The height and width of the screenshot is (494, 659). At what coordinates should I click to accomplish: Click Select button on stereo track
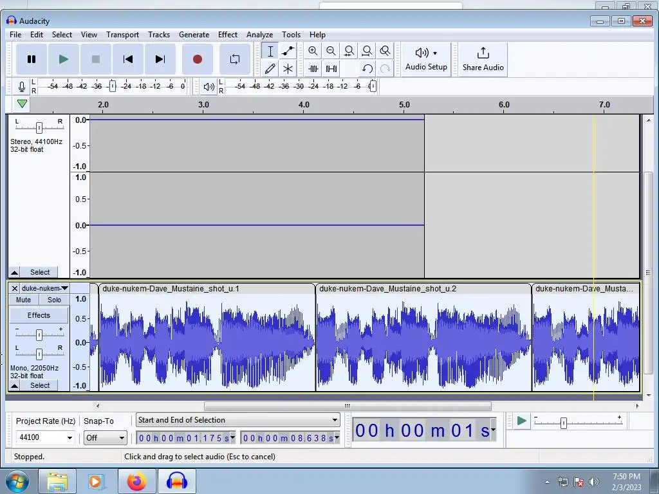pyautogui.click(x=40, y=272)
